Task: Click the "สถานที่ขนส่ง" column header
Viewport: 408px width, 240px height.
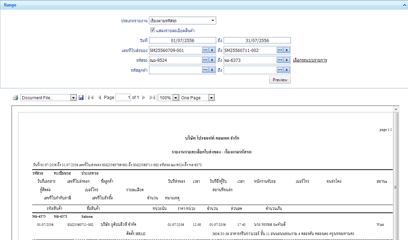Action: pos(222,189)
